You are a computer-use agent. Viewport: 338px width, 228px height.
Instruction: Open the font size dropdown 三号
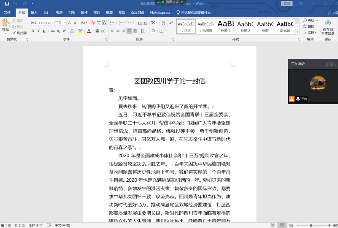coord(65,23)
